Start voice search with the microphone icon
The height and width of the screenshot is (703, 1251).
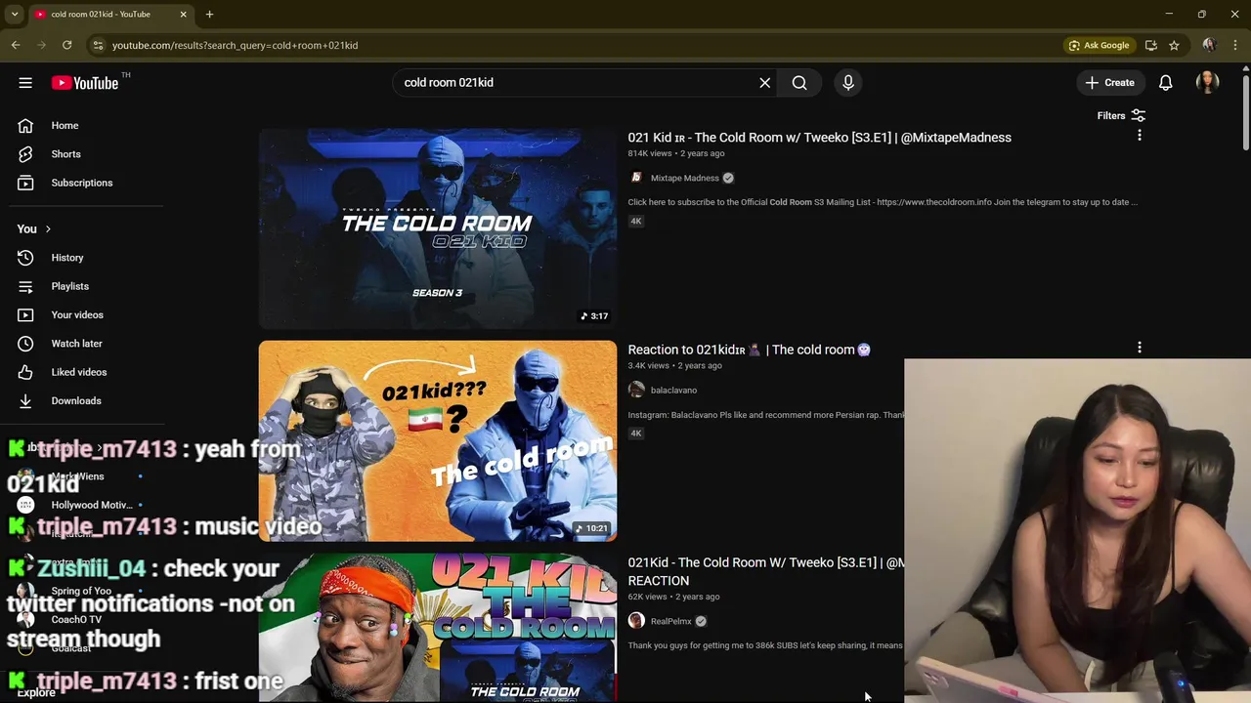[x=848, y=83]
